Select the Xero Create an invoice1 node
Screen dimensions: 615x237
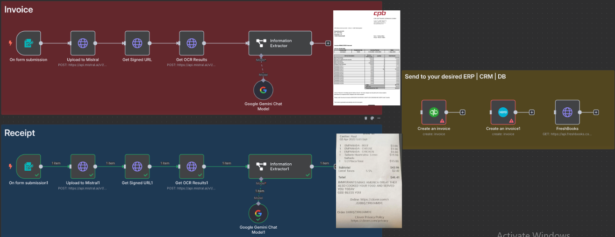[503, 112]
